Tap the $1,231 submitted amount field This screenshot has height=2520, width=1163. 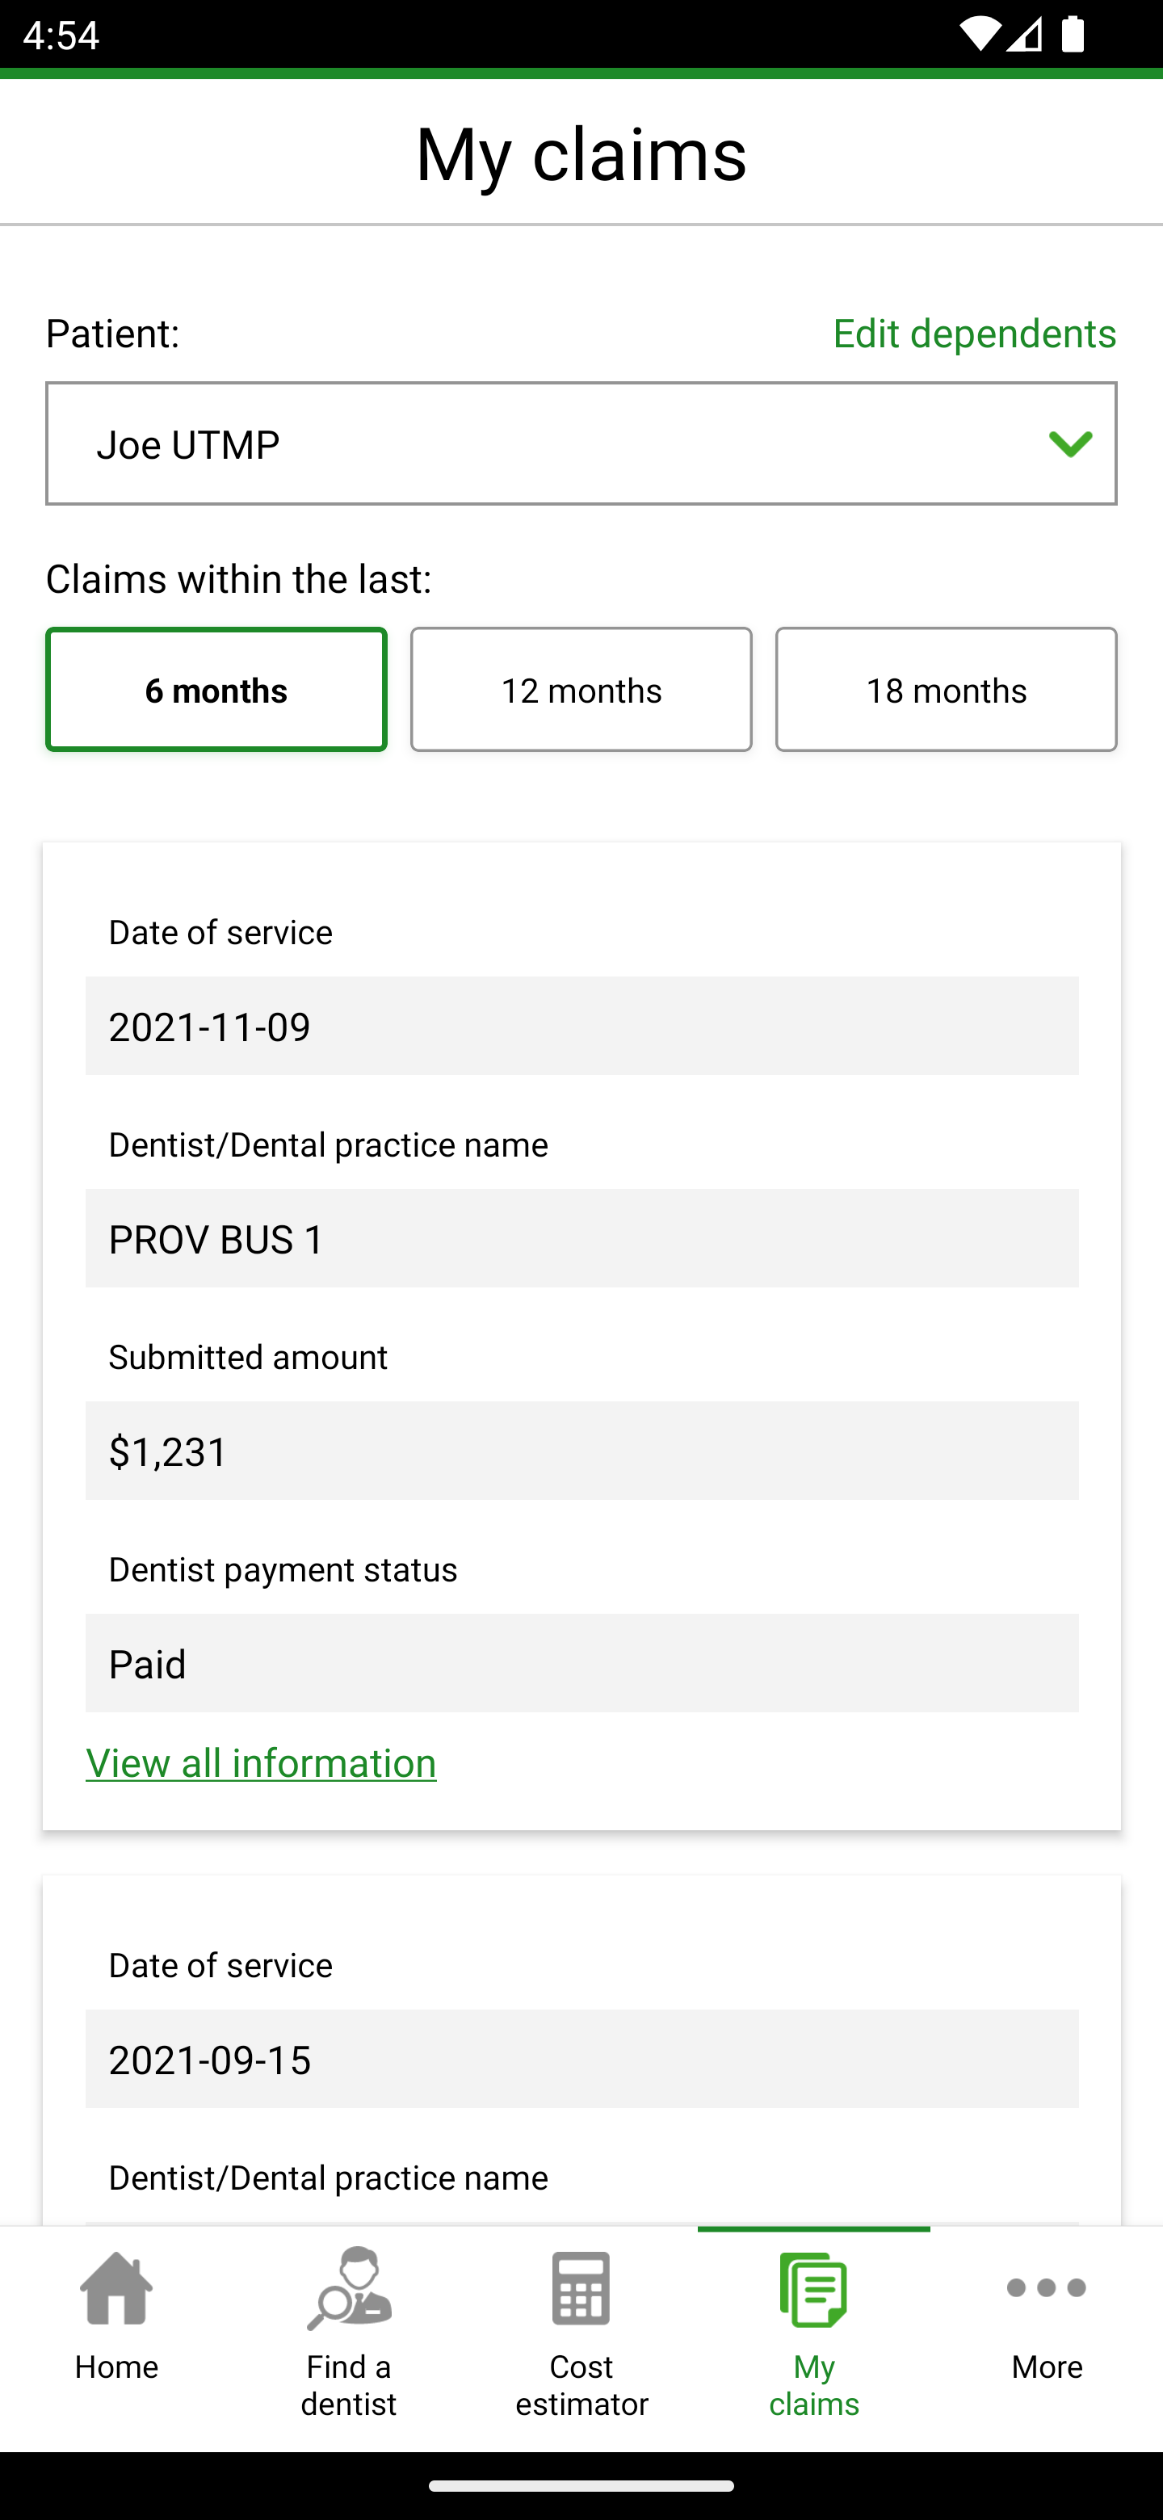[x=581, y=1451]
